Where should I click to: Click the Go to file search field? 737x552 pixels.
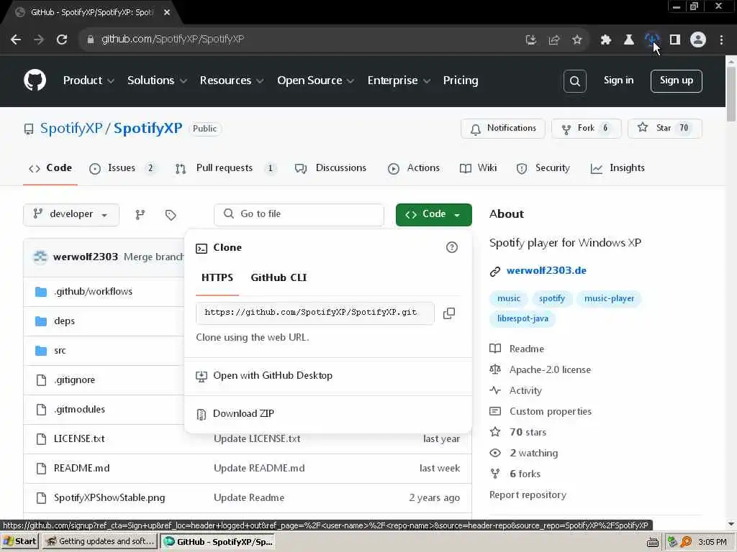coord(299,214)
